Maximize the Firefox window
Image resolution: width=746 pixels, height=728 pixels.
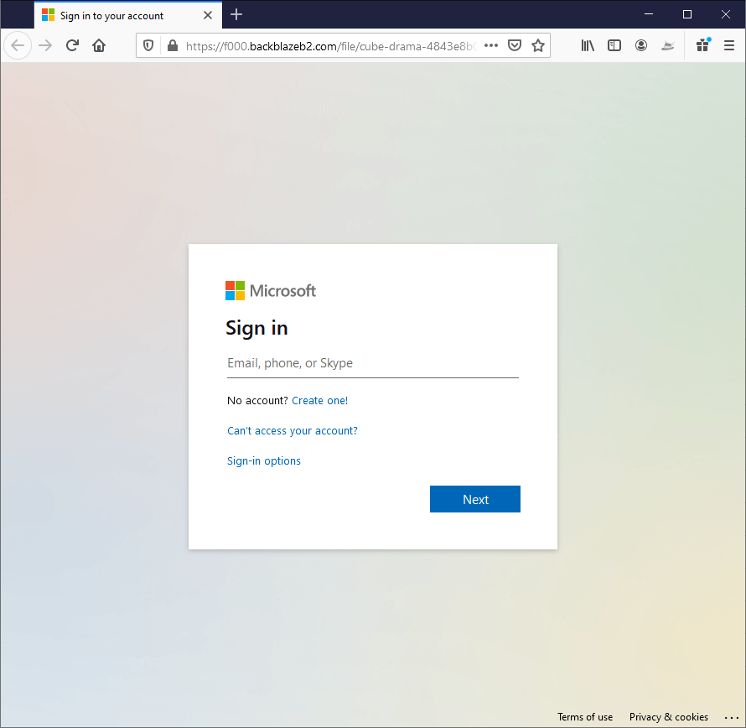click(x=687, y=14)
